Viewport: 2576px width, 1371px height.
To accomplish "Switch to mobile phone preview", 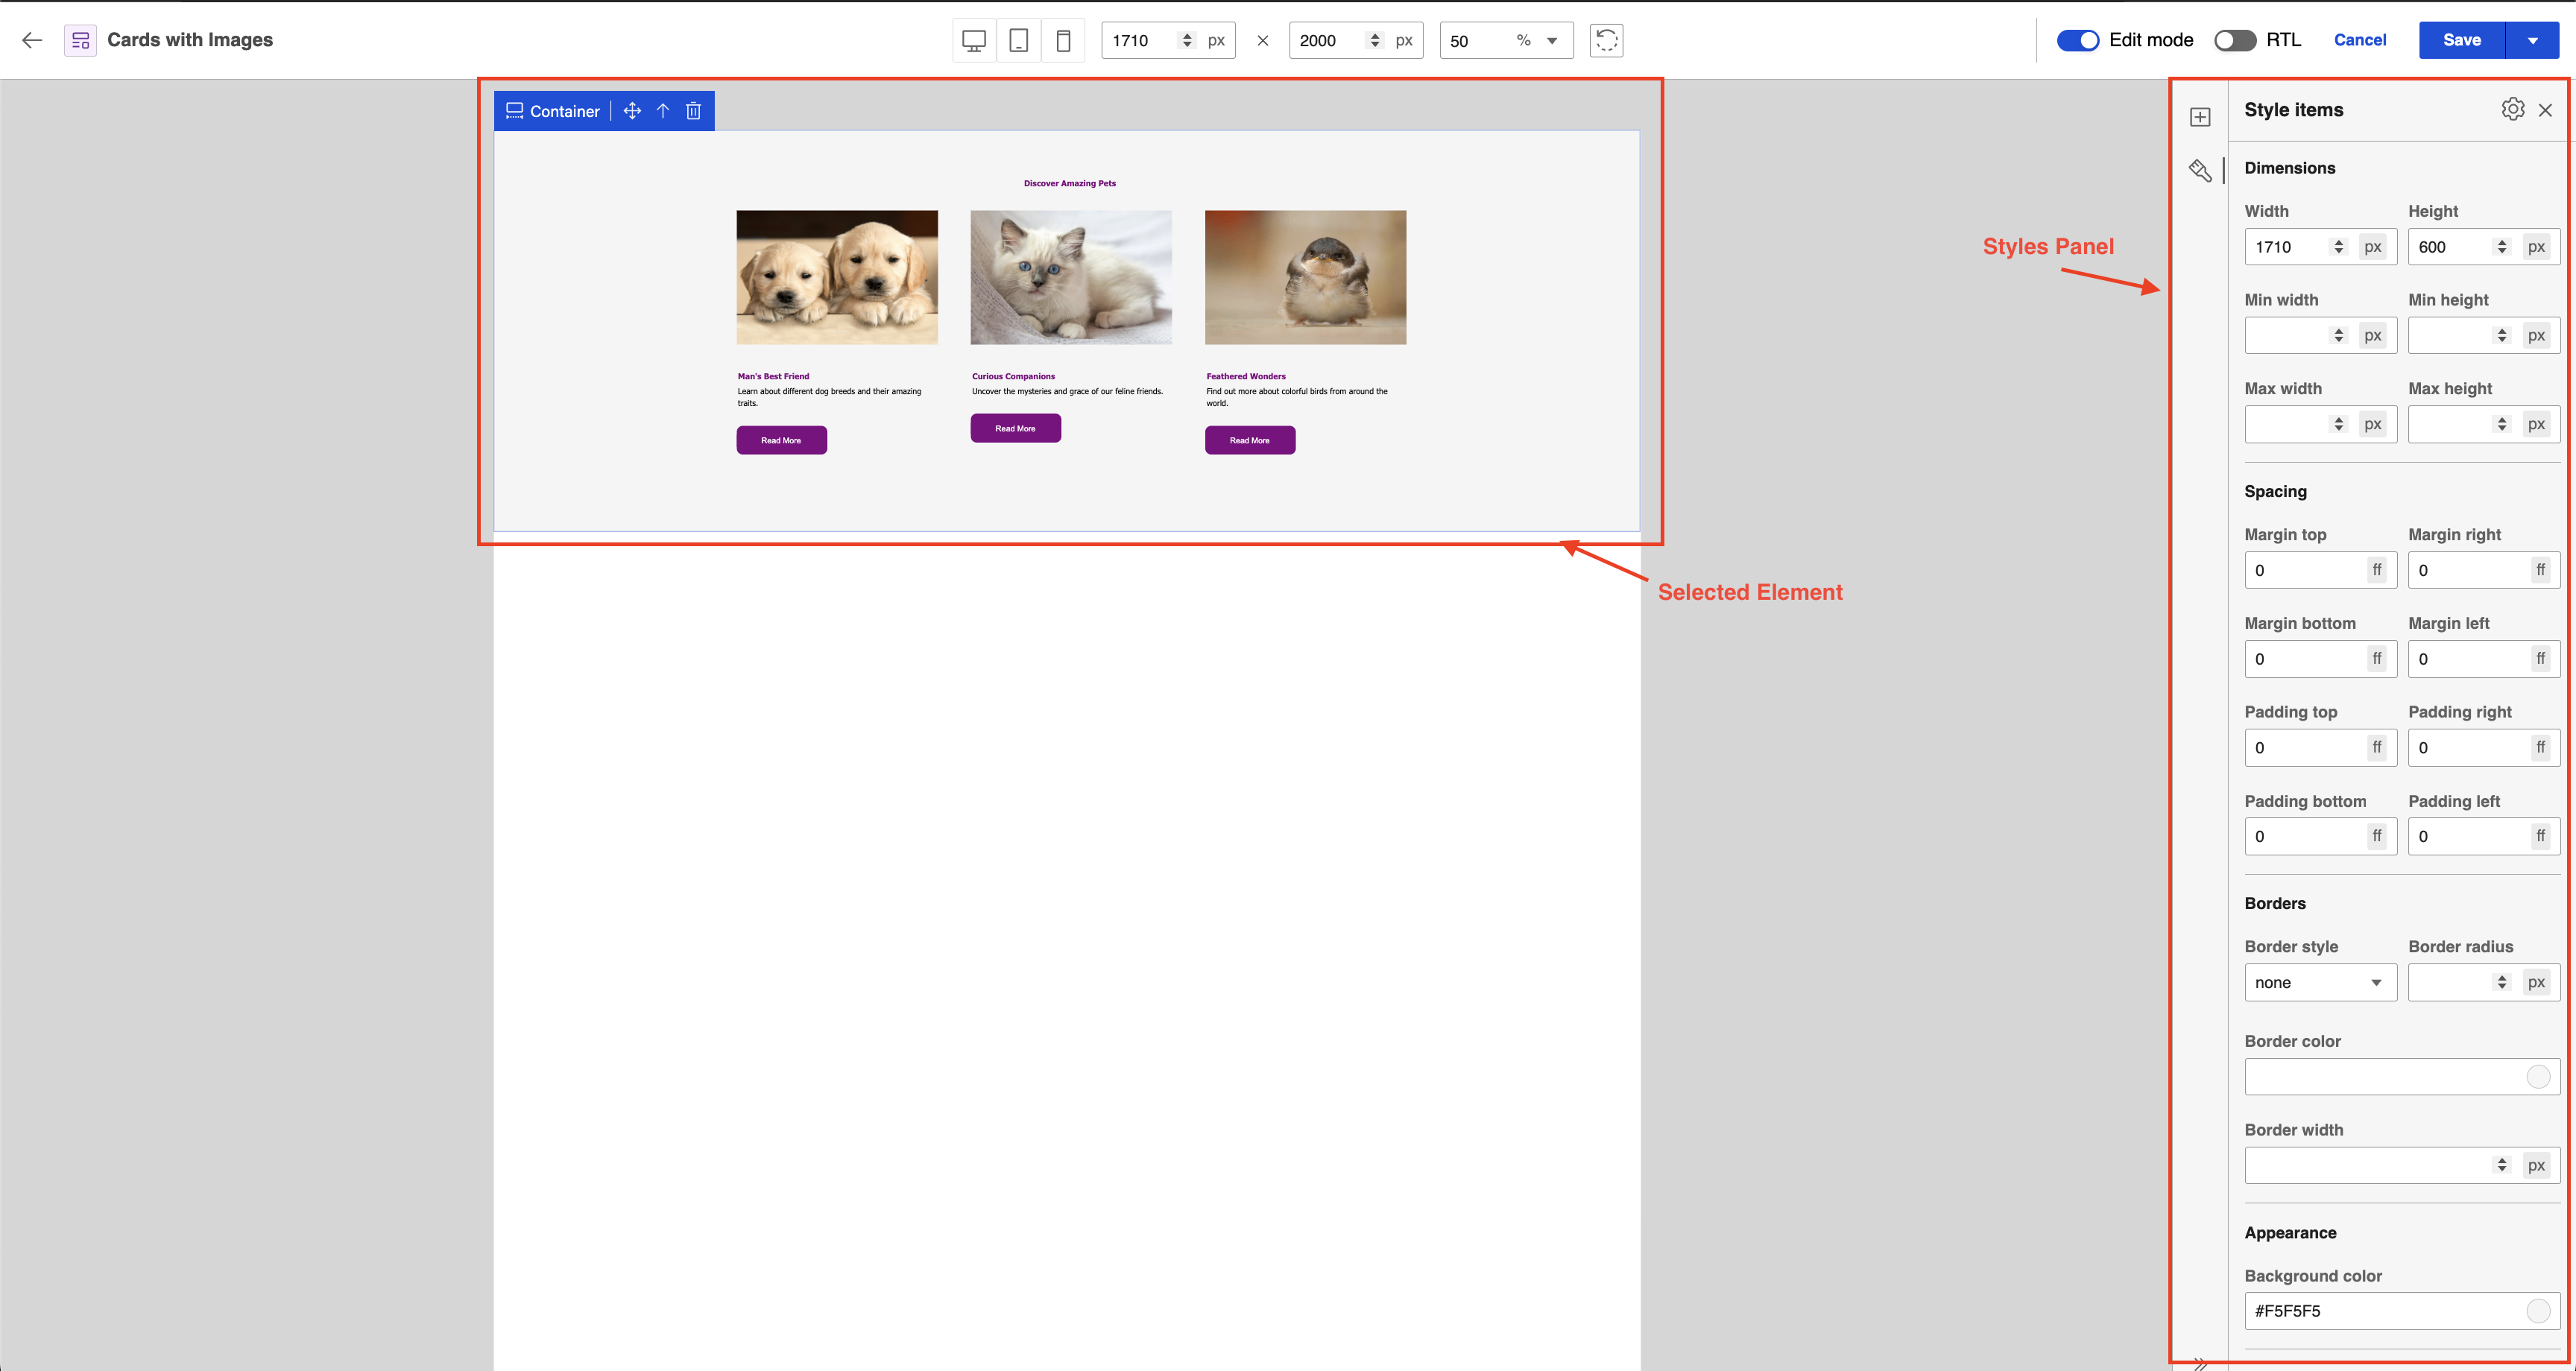I will pos(1063,40).
